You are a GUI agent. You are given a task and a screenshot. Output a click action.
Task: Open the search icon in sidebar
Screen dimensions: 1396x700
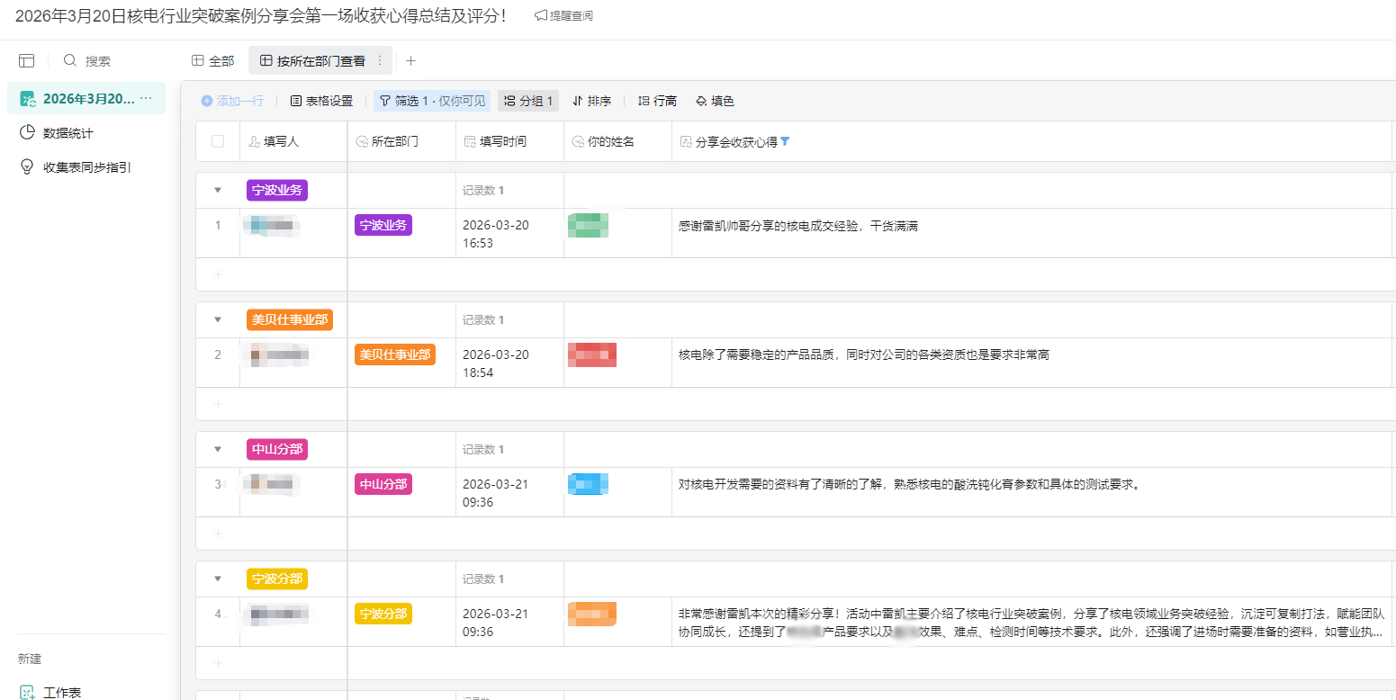click(70, 60)
